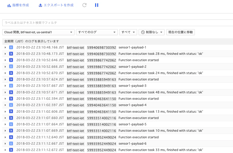Click the debug icon on the 23:11:07.660 row
Viewport: 233px width, 153px height.
tap(11, 118)
